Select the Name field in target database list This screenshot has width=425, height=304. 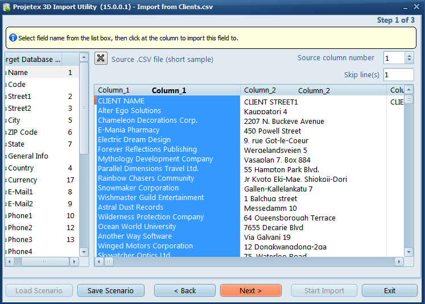click(42, 73)
